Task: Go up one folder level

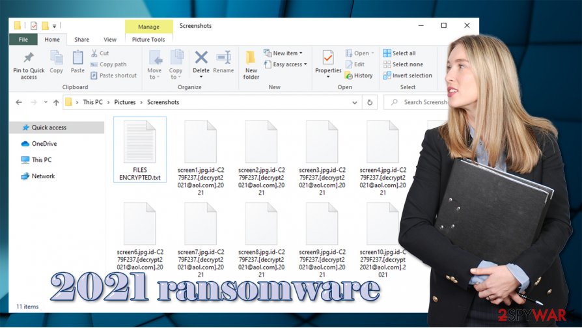Action: pyautogui.click(x=56, y=102)
